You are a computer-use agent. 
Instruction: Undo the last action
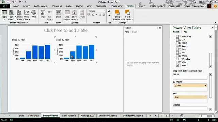point(13,2)
